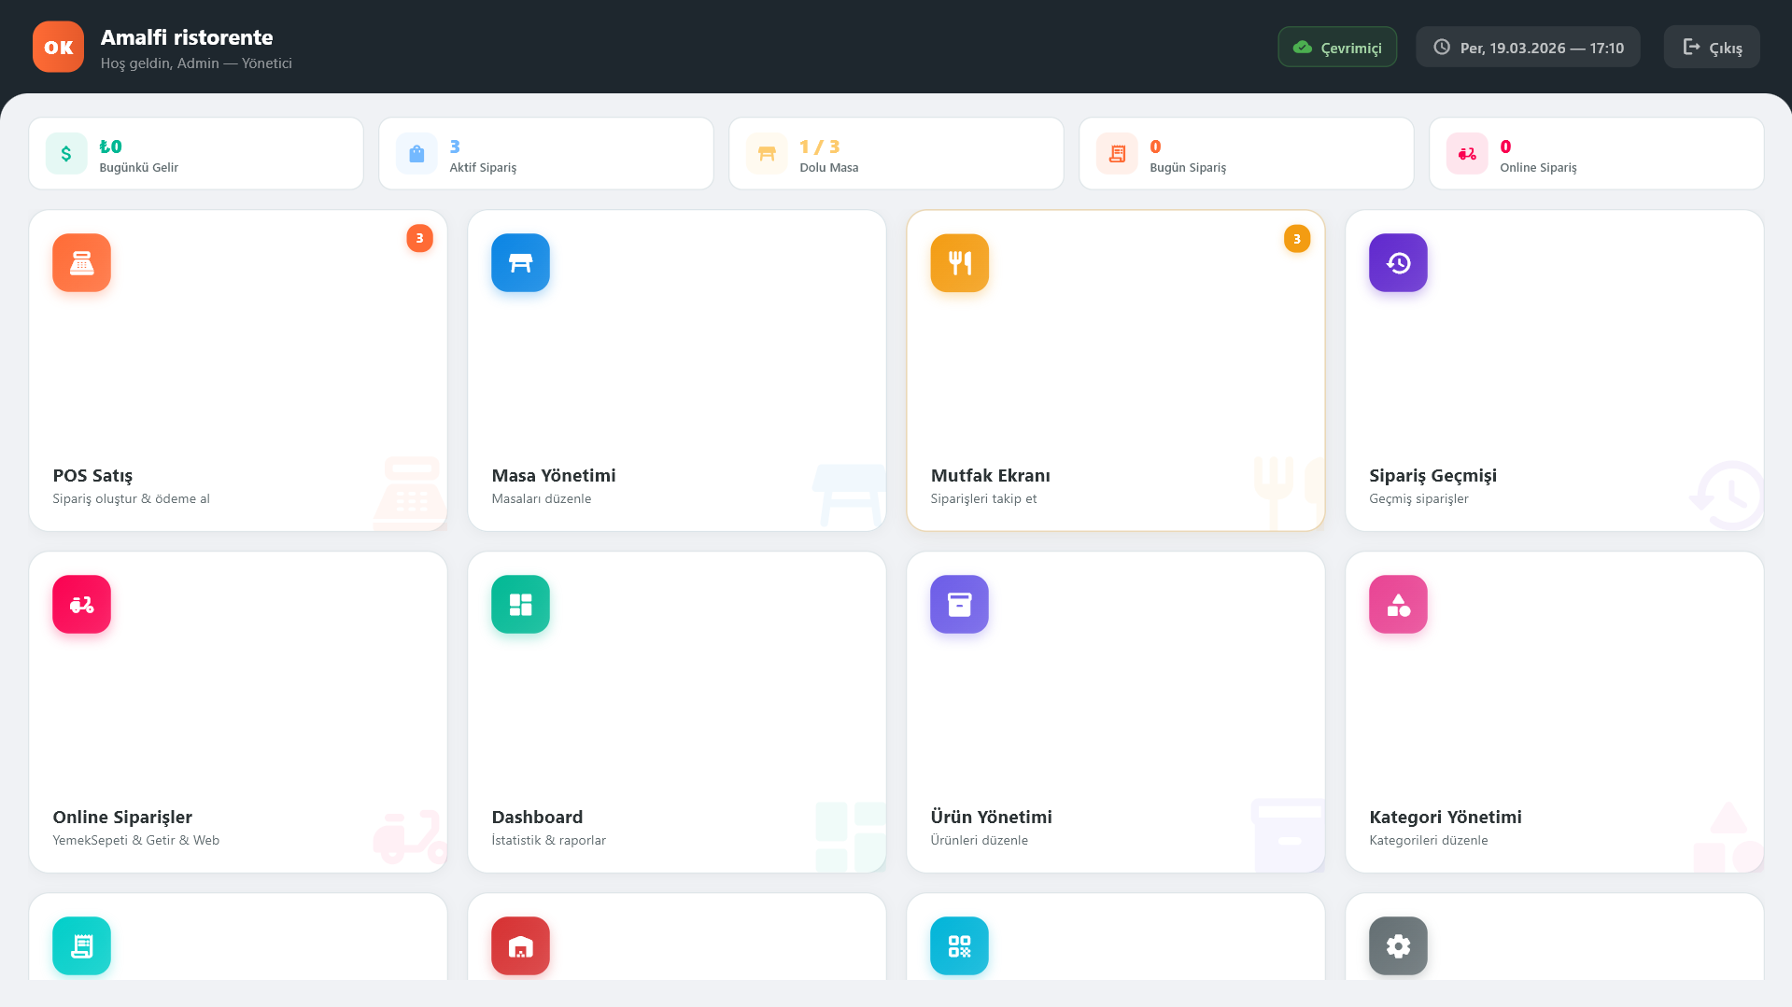Click the teal receipt icon
The width and height of the screenshot is (1792, 1007).
[80, 945]
